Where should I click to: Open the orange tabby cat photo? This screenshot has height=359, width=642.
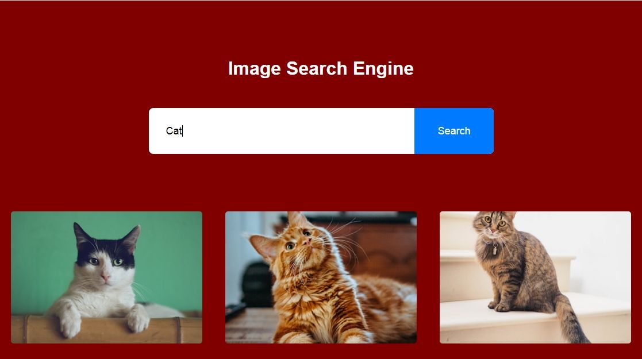pos(321,277)
